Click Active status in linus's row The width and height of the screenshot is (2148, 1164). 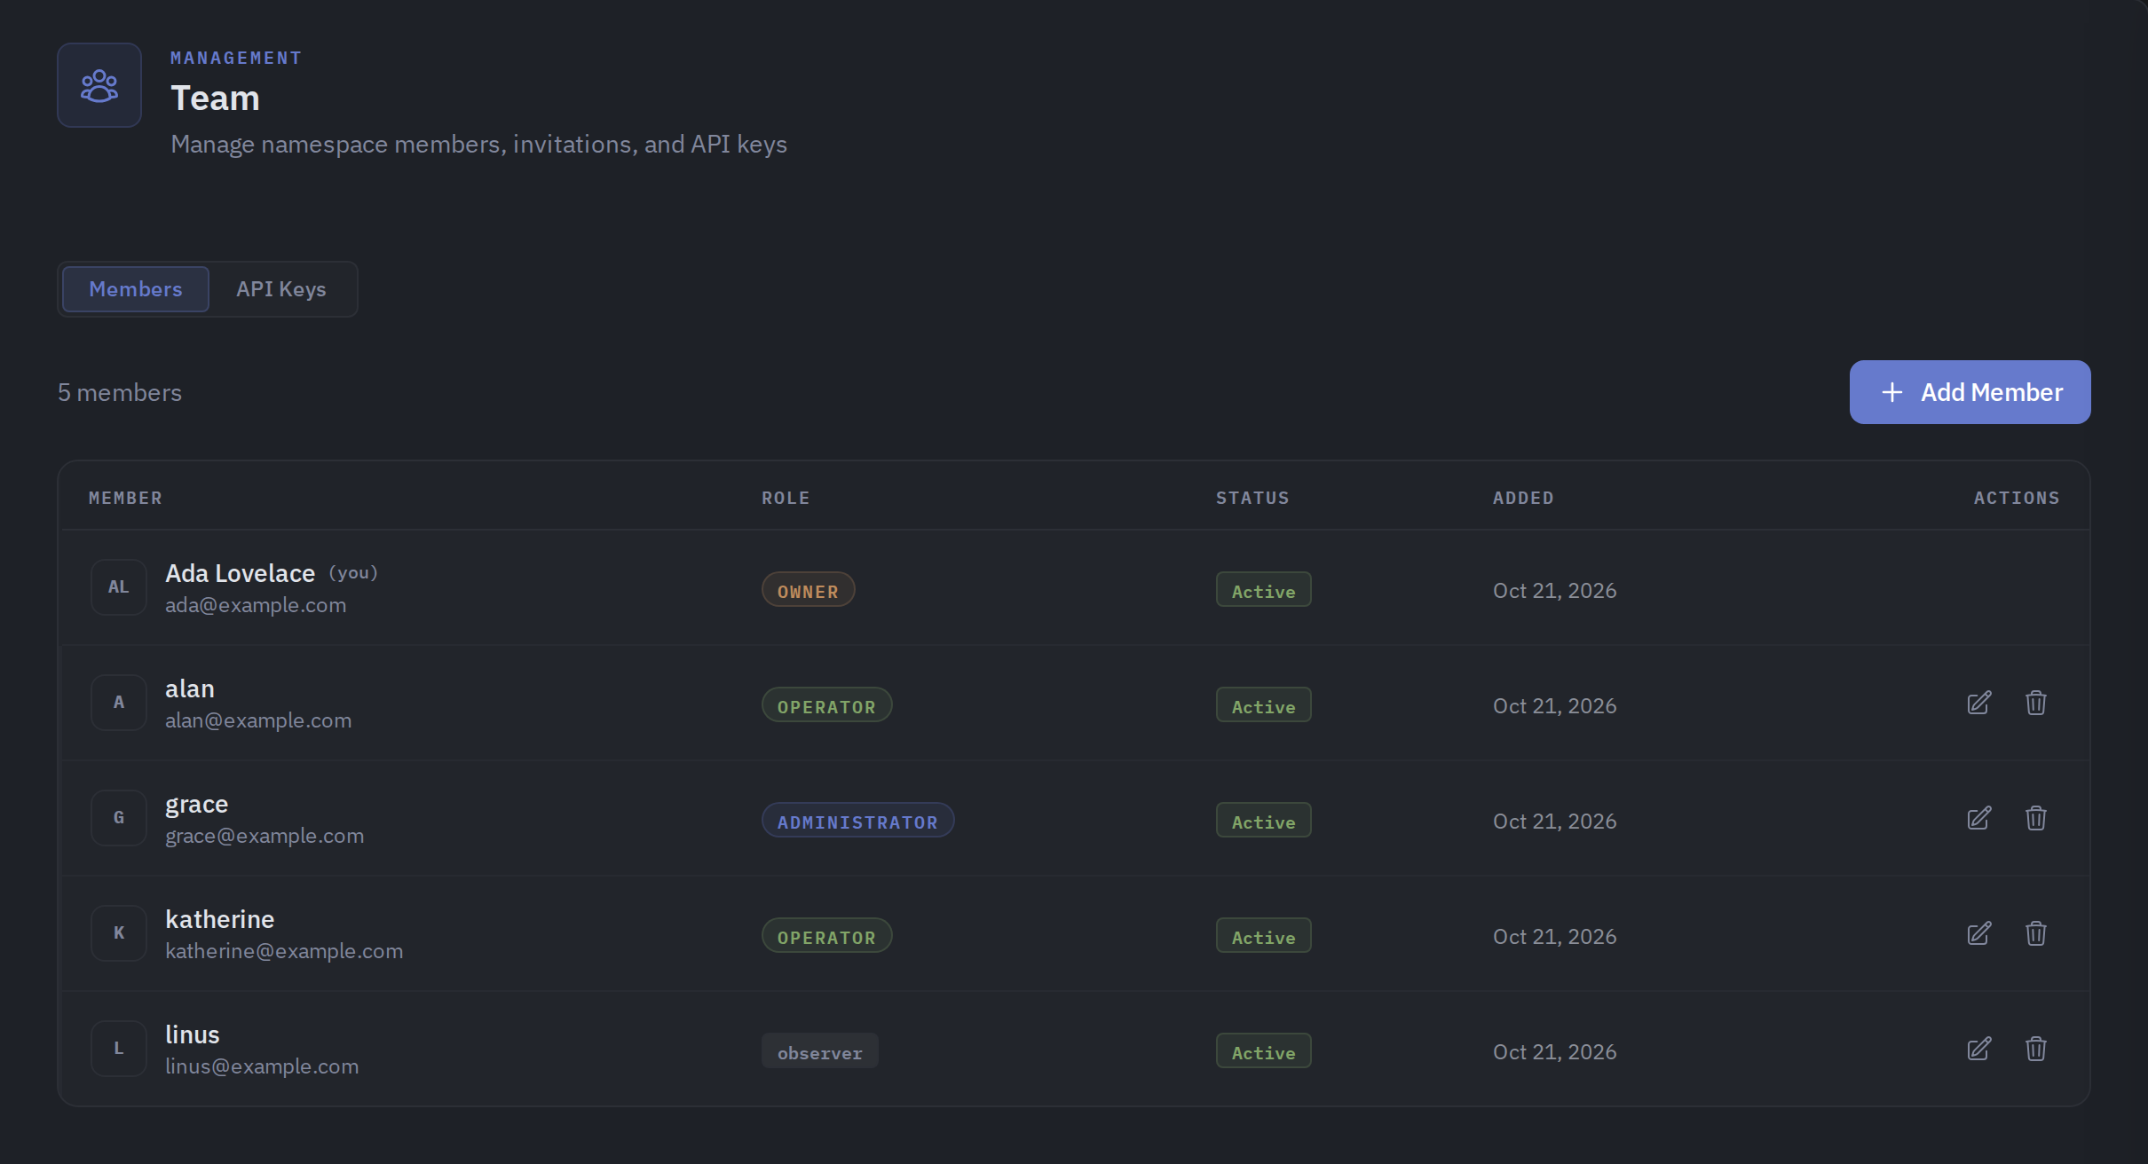[x=1264, y=1051]
